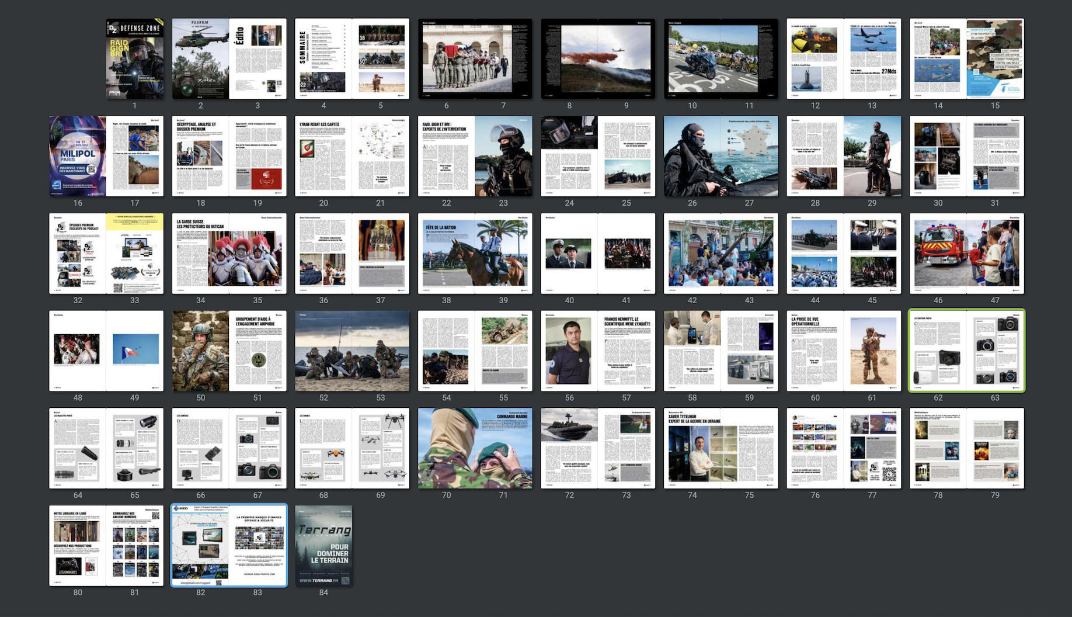Screen dimensions: 1072x617
Task: Select the red fire truck spread page 46
Action: pos(938,254)
